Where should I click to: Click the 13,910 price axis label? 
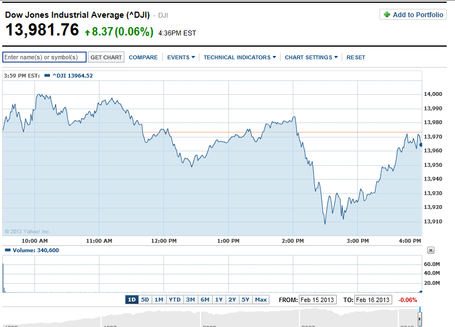(433, 221)
